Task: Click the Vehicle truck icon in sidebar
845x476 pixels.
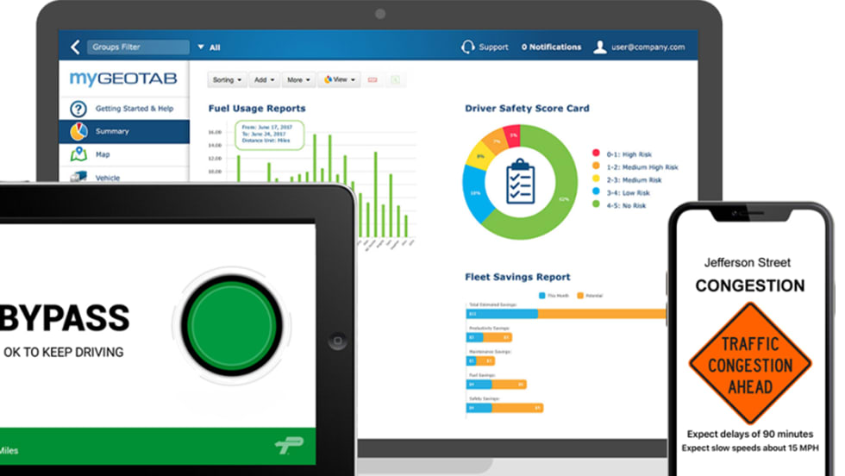Action: pos(78,177)
